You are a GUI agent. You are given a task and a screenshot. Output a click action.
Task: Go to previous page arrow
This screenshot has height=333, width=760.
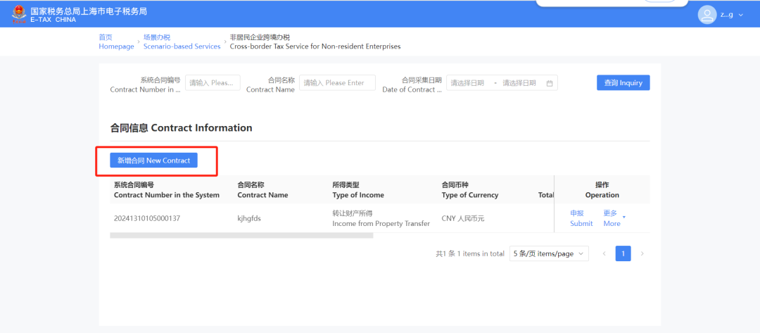[x=604, y=253]
